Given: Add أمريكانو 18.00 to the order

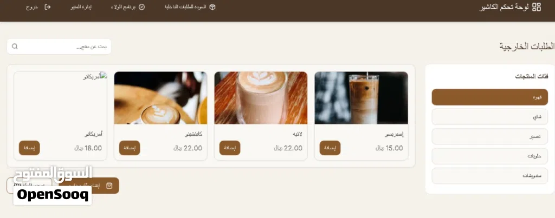Looking at the screenshot, I should [x=29, y=148].
